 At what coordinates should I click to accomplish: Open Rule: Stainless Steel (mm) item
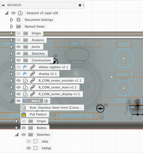[56, 108]
